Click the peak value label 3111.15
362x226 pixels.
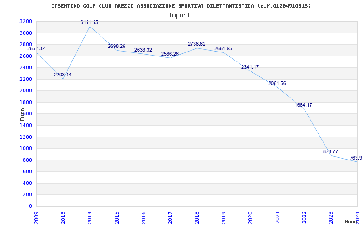click(x=89, y=22)
